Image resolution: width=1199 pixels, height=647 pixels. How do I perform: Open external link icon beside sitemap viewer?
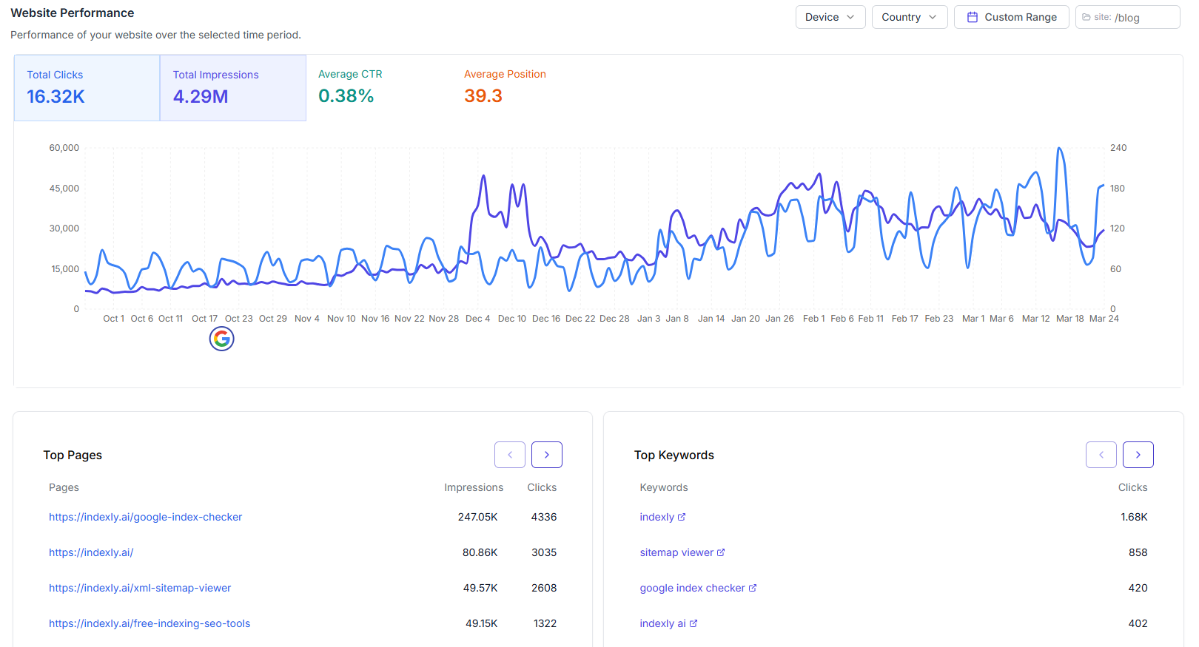pyautogui.click(x=721, y=552)
